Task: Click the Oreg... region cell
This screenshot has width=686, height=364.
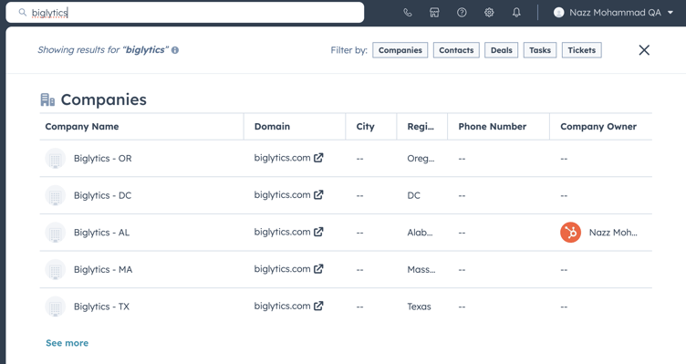Action: pos(421,159)
